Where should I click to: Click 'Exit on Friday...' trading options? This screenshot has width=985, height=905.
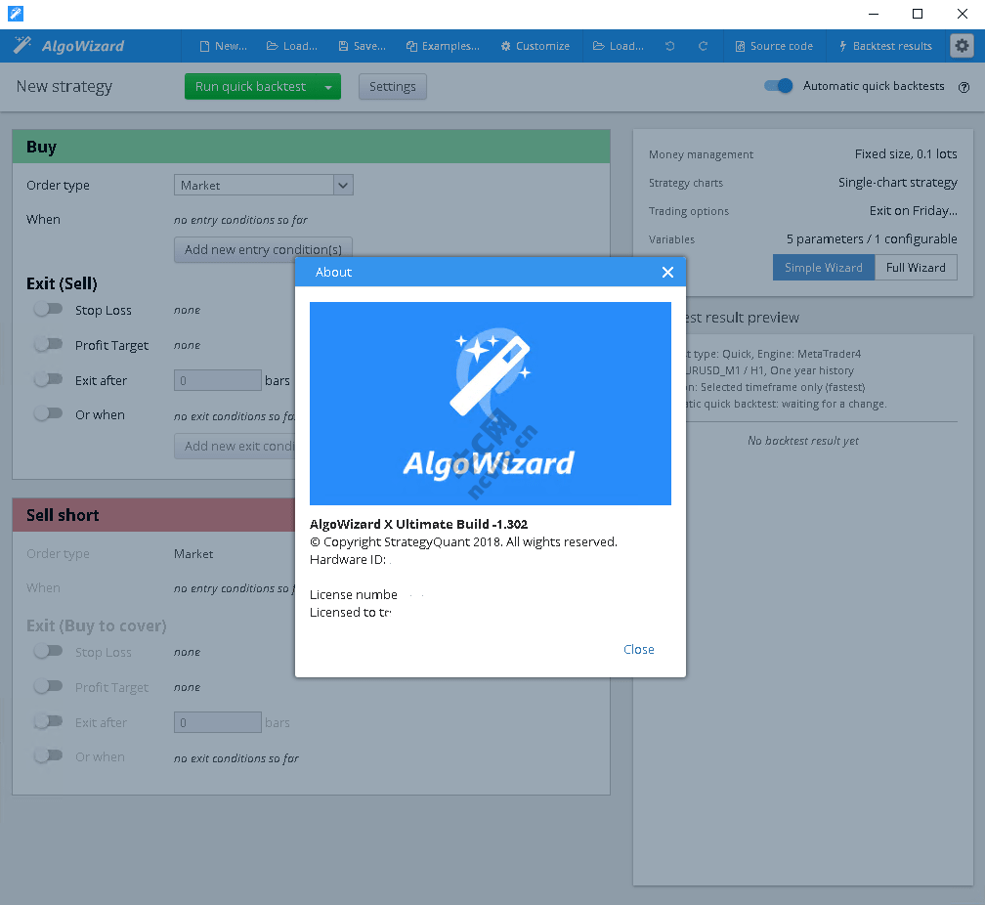[x=914, y=210]
